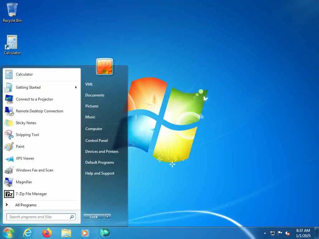Open shutdown options arrow beside Lock
The image size is (319, 239).
point(107,217)
